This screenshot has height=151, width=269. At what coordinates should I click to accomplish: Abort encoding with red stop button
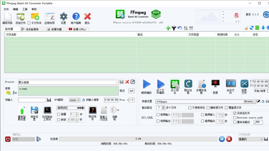[229, 139]
